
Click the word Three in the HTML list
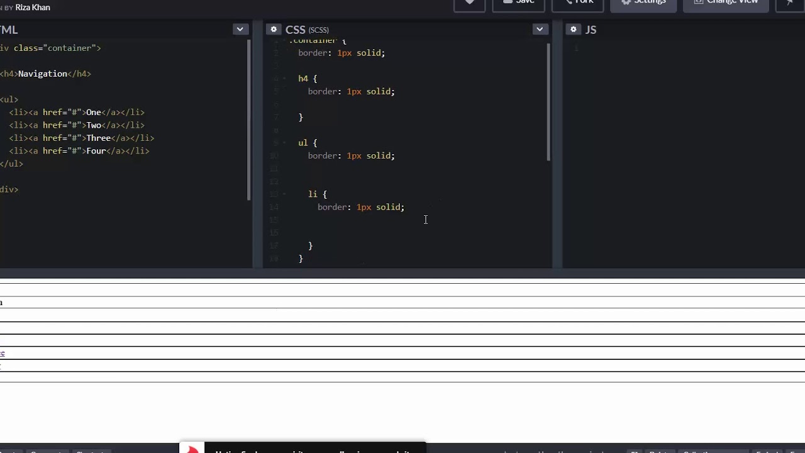[x=98, y=138]
